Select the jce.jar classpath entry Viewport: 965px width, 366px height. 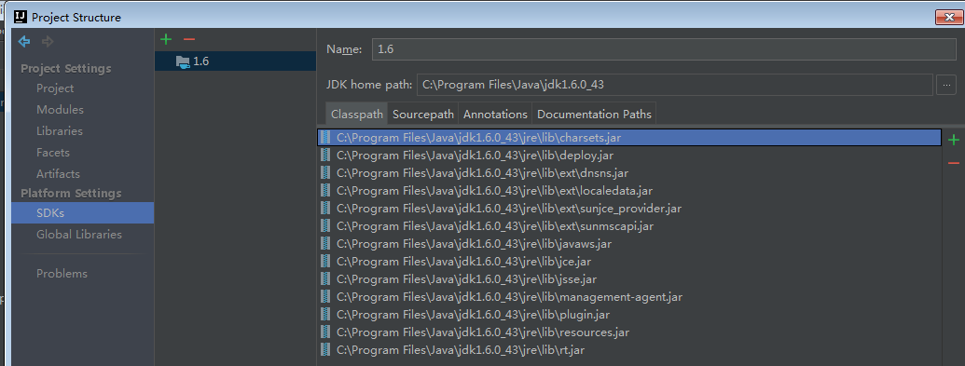coord(629,262)
